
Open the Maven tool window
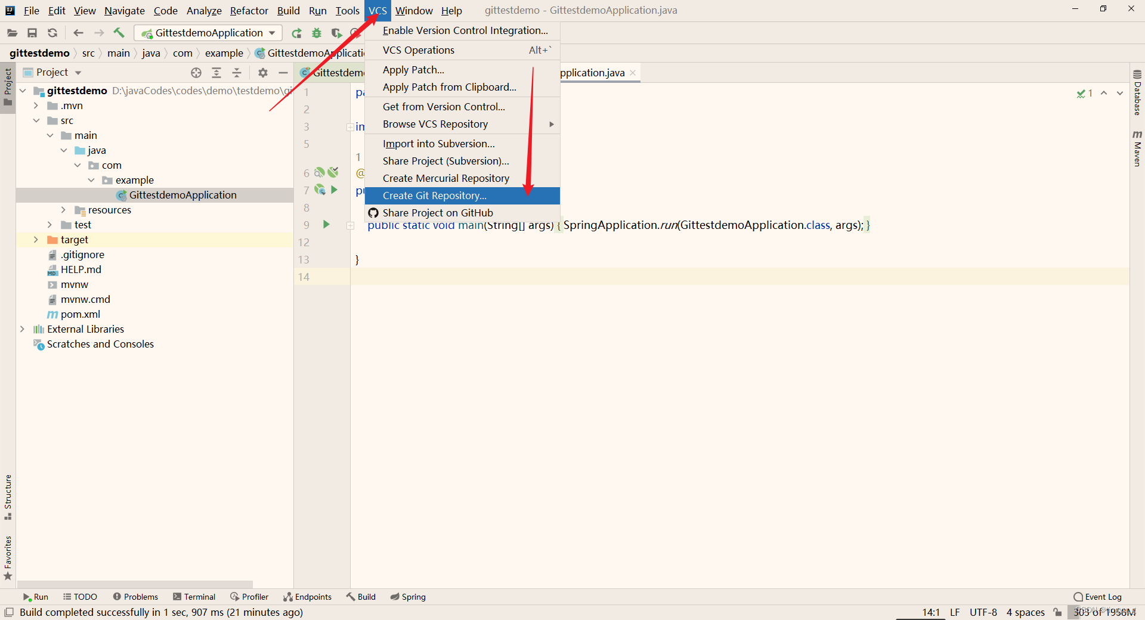[1137, 148]
